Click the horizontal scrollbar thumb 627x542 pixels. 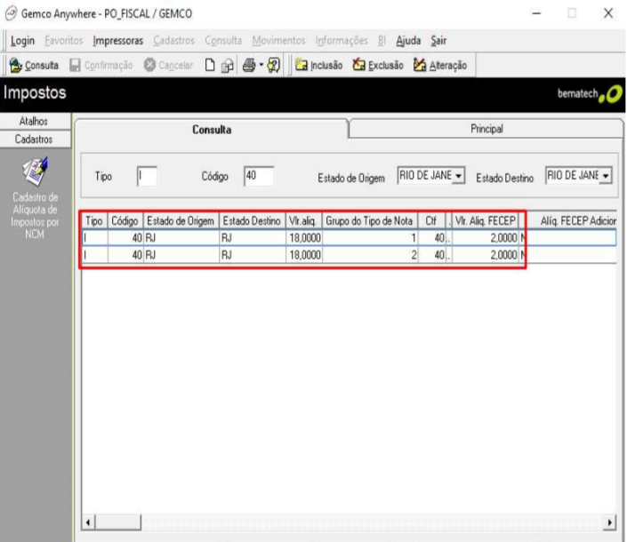(118, 522)
